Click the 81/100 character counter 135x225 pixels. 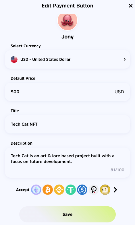pos(117,170)
